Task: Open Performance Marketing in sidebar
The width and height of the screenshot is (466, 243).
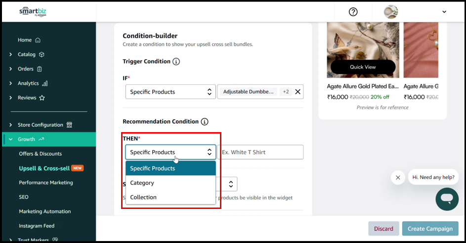Action: click(46, 182)
